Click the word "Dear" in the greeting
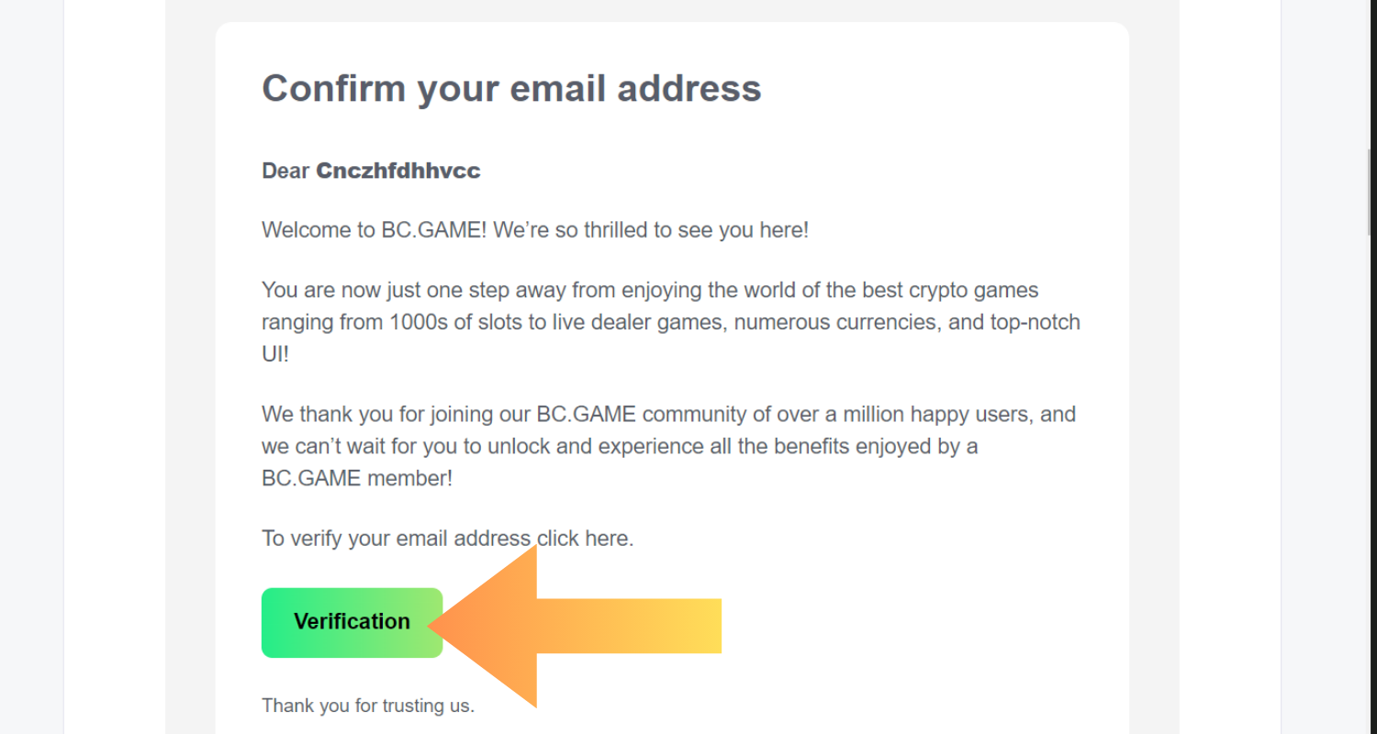Viewport: 1377px width, 734px height. [x=285, y=171]
